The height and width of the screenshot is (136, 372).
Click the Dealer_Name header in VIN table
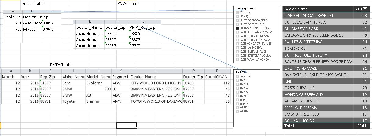point(296,9)
